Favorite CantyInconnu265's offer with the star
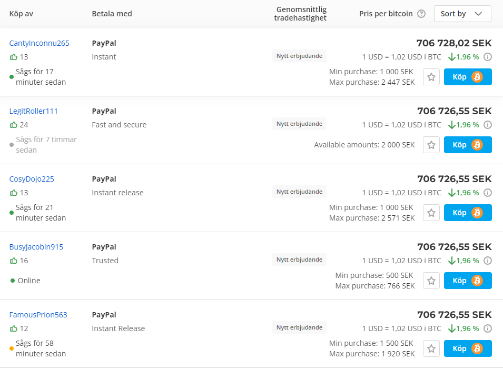This screenshot has width=503, height=369. (x=431, y=77)
